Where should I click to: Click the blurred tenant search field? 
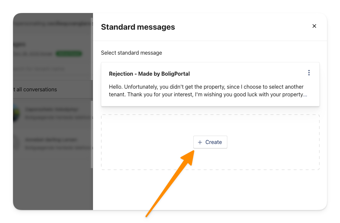pyautogui.click(x=39, y=69)
